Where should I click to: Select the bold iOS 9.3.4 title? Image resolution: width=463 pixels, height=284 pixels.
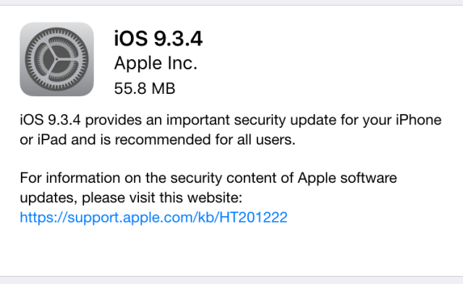click(x=158, y=38)
